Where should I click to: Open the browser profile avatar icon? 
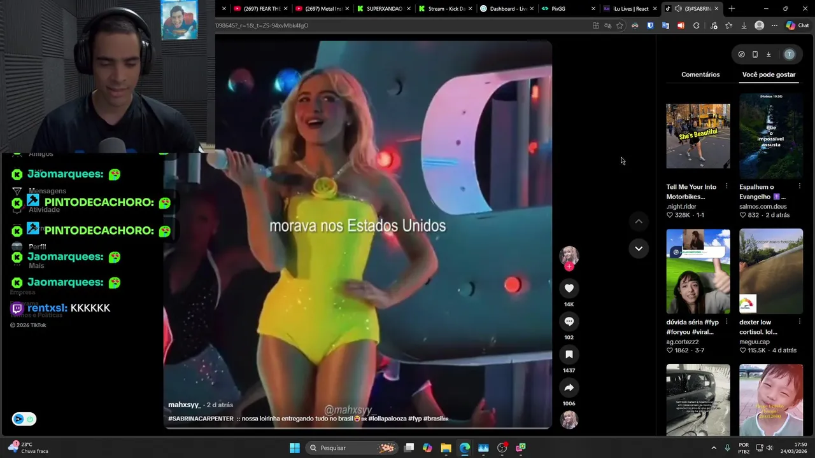click(759, 25)
